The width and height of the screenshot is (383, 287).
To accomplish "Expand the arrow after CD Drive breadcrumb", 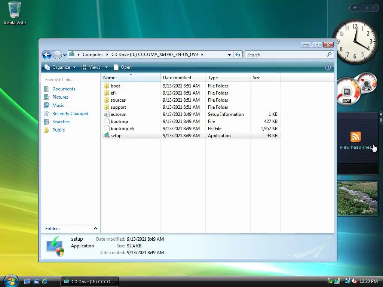I will pyautogui.click(x=202, y=55).
